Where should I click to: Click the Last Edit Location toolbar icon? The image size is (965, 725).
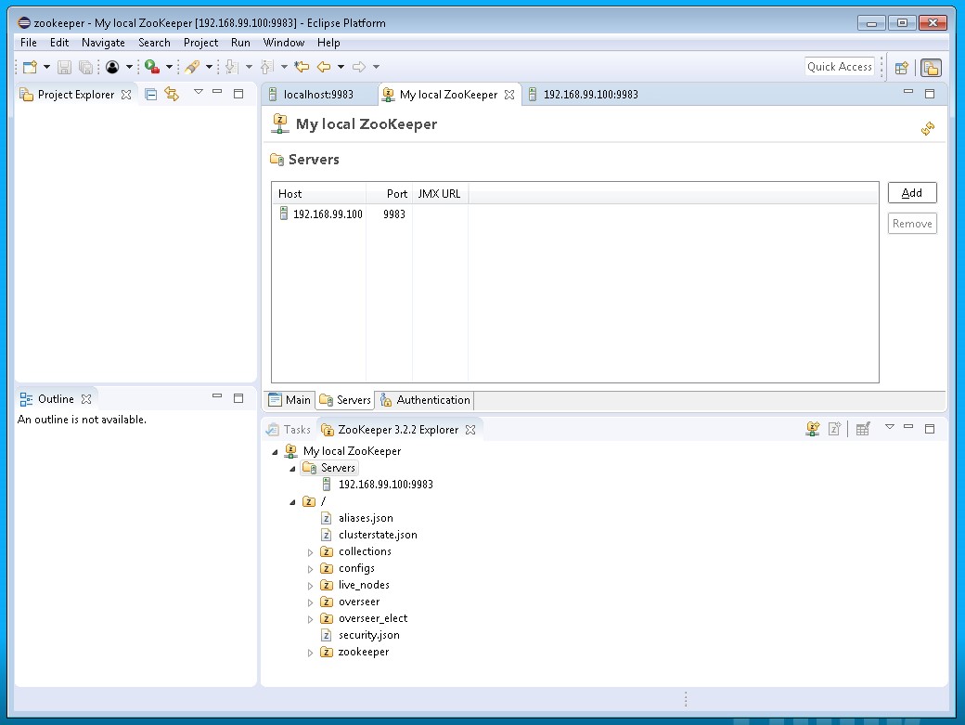(302, 67)
